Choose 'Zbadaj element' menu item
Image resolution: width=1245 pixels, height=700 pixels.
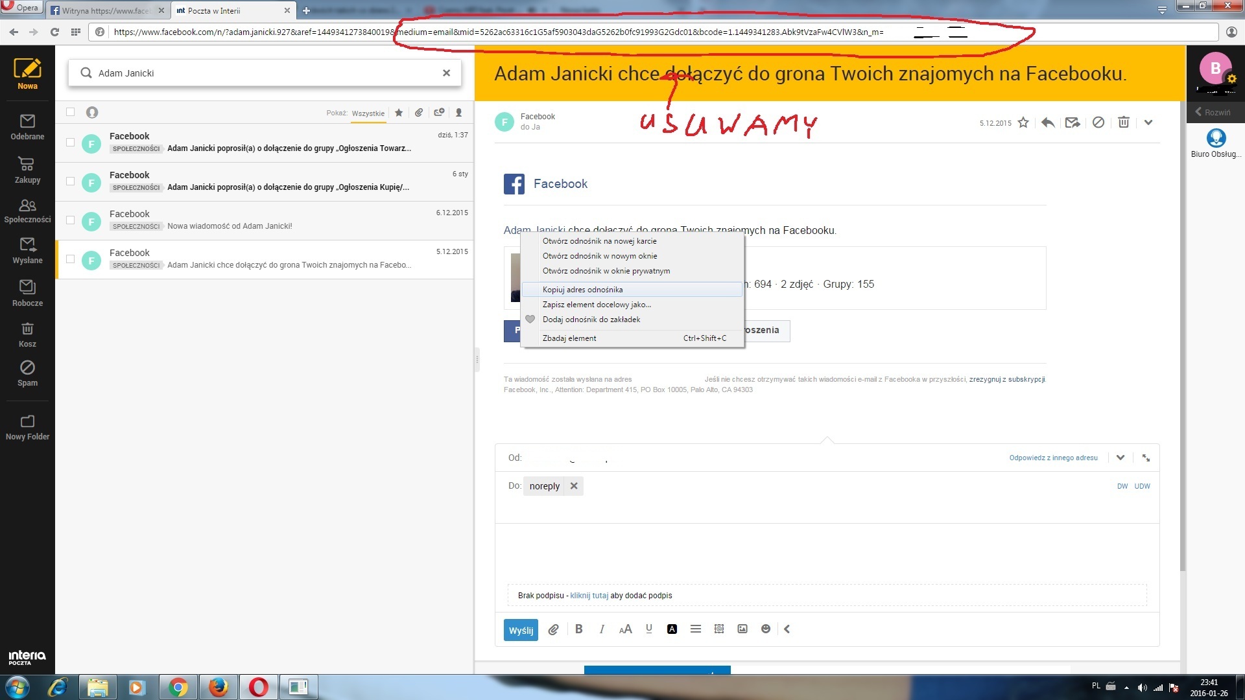pyautogui.click(x=633, y=338)
